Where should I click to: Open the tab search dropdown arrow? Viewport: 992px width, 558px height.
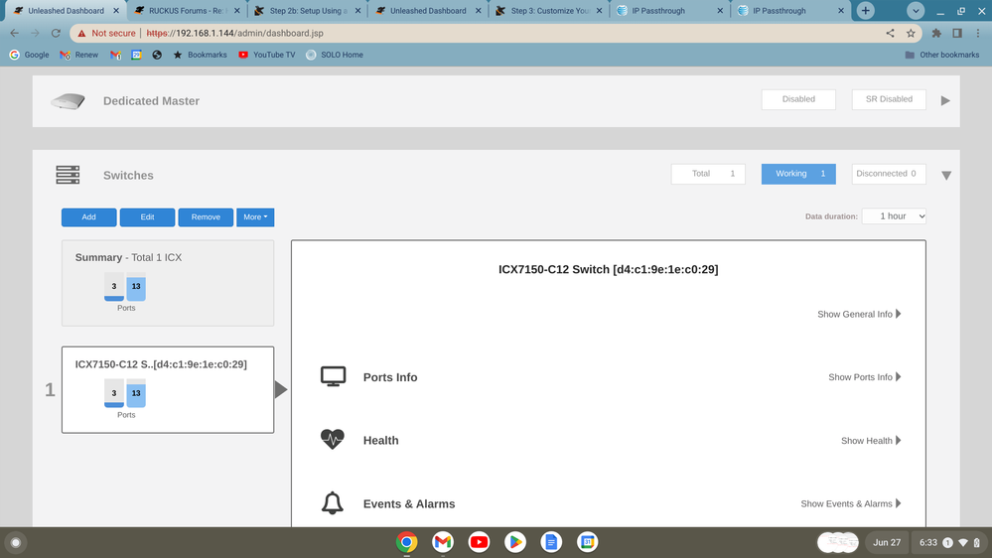(x=916, y=11)
